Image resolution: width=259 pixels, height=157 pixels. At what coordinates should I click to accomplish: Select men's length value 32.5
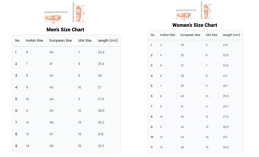(x=101, y=146)
